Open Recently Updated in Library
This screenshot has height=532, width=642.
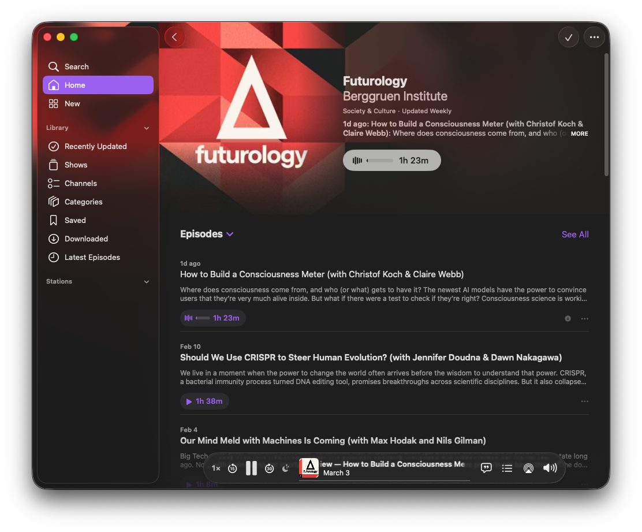[x=98, y=146]
